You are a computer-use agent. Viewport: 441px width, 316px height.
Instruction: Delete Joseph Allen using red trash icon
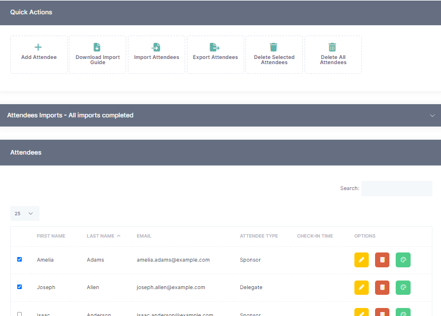(x=382, y=287)
